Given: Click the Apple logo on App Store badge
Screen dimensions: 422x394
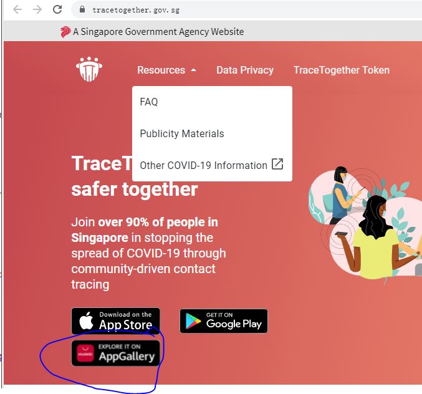Looking at the screenshot, I should pos(86,320).
